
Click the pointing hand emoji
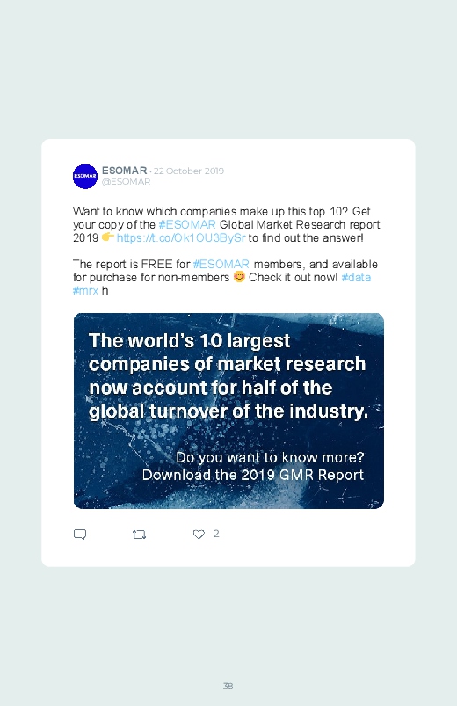point(107,237)
